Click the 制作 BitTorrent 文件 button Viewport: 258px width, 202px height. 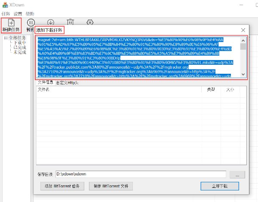click(111, 186)
